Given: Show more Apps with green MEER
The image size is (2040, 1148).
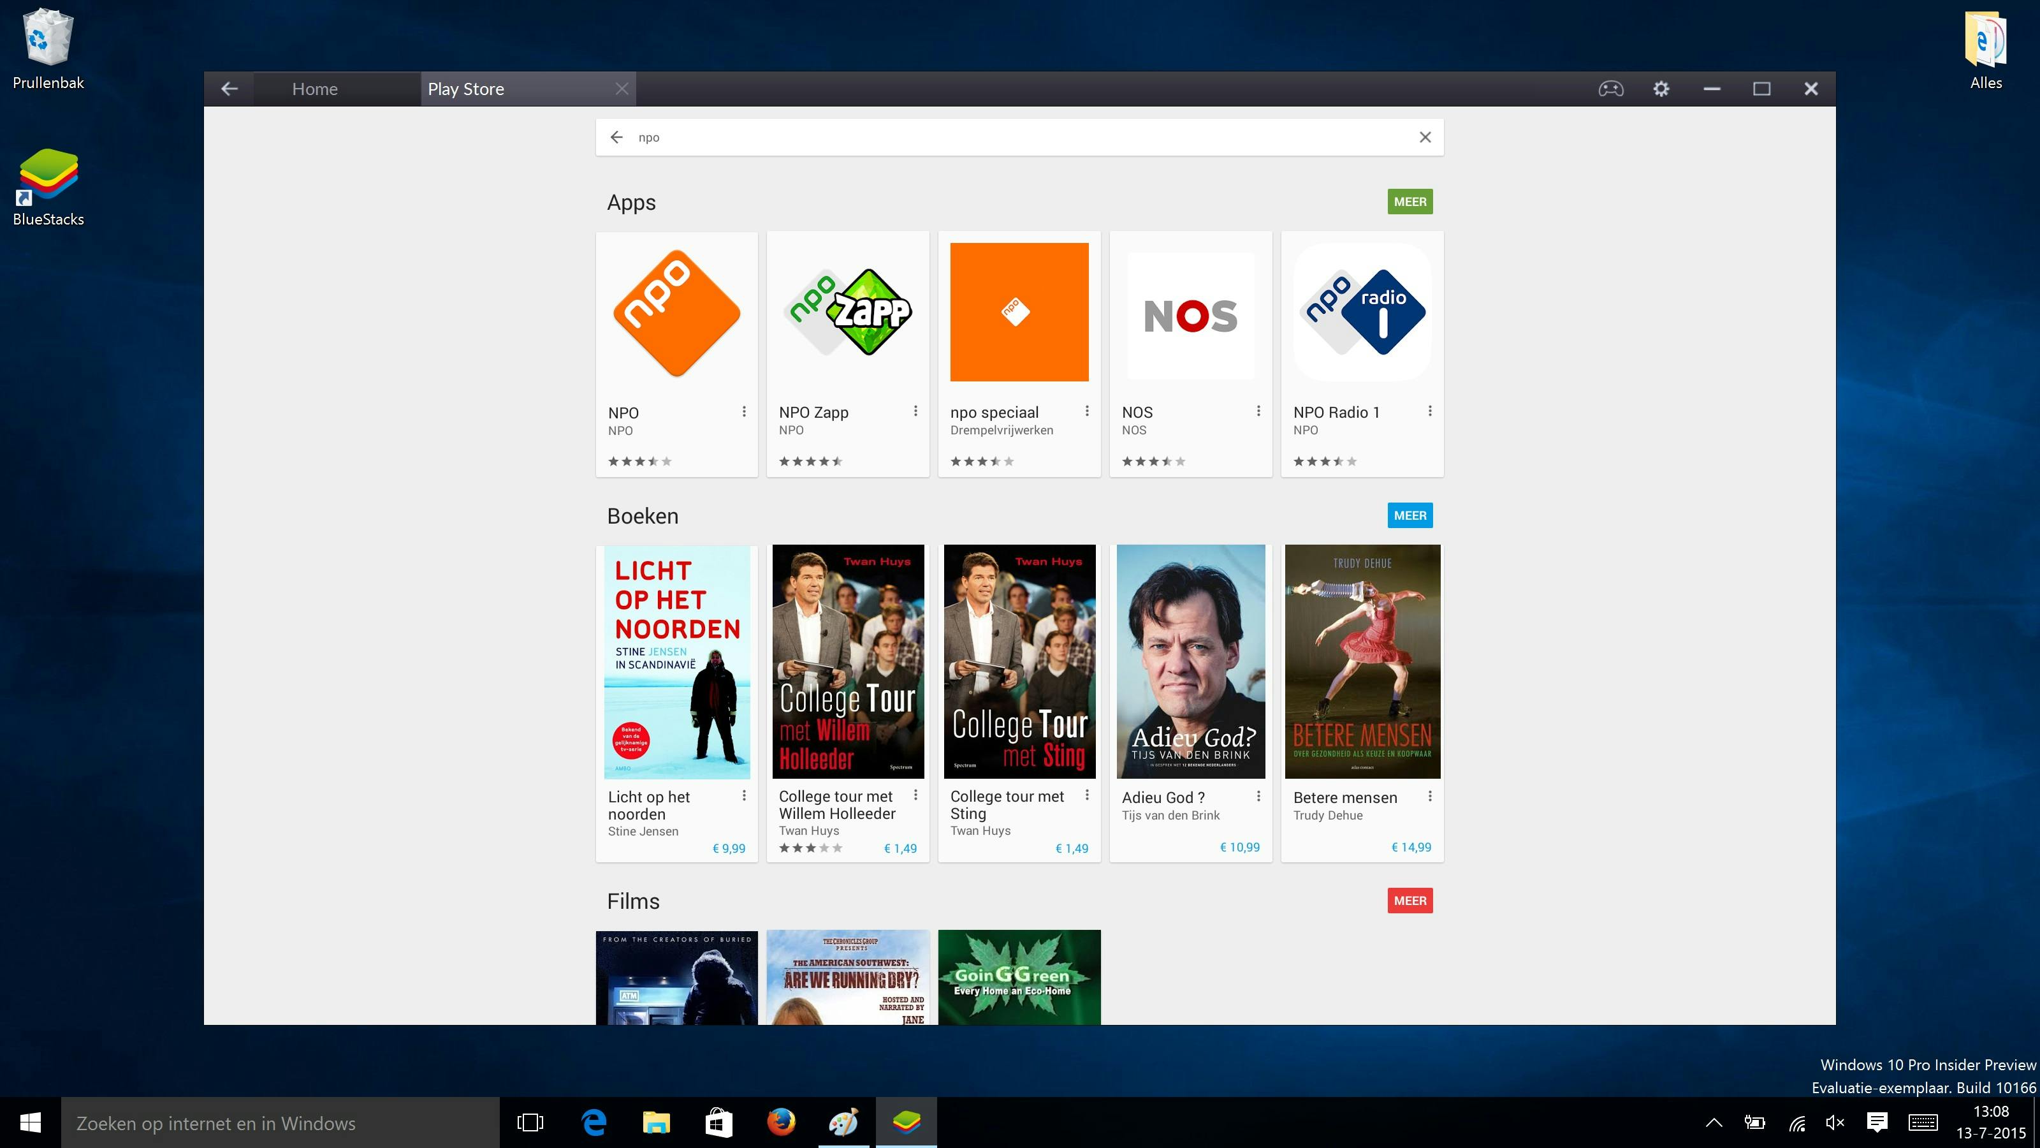Looking at the screenshot, I should pyautogui.click(x=1410, y=202).
